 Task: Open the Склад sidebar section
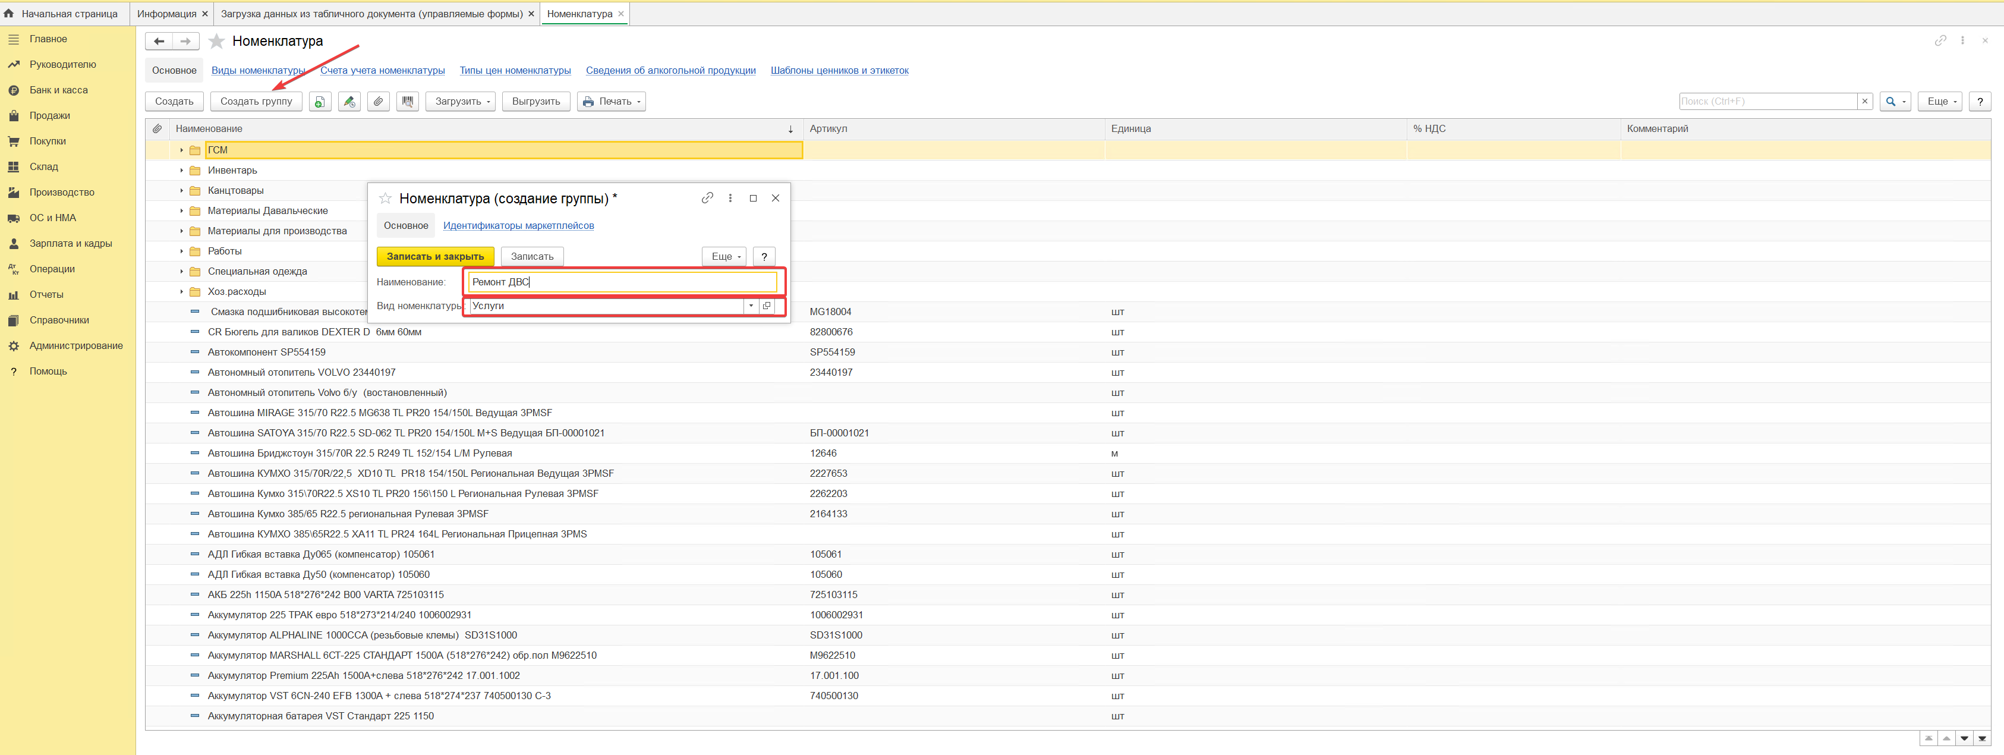coord(43,166)
